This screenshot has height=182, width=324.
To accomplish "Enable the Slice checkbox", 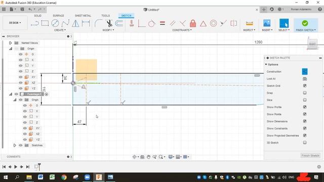I will pos(305,100).
